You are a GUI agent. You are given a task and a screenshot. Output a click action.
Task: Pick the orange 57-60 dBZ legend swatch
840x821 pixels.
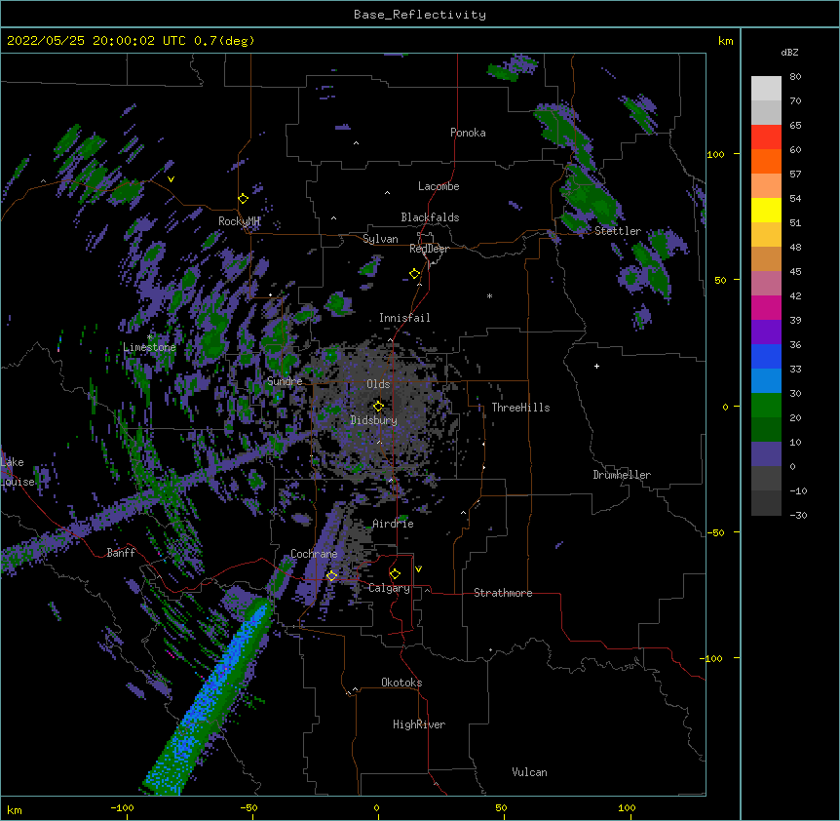766,161
